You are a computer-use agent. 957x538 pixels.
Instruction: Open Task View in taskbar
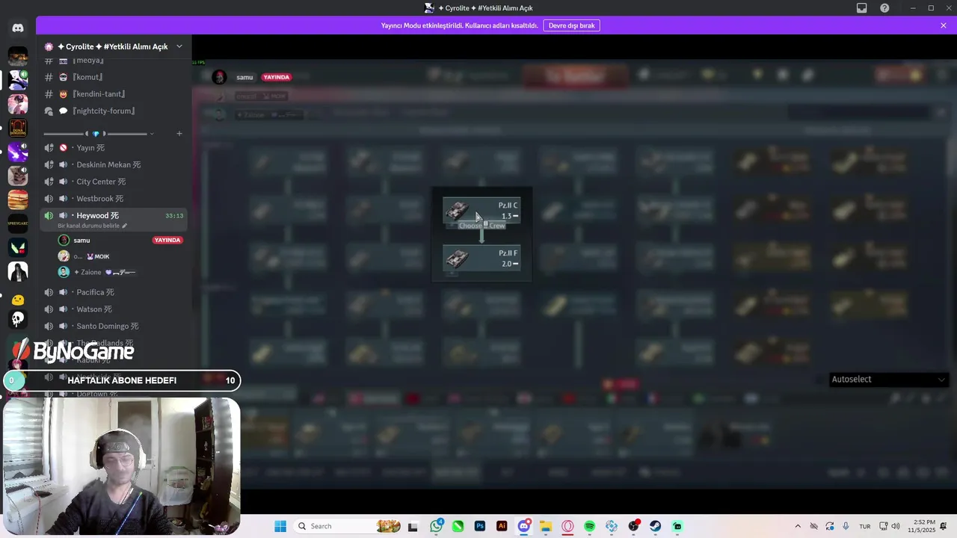coord(413,526)
